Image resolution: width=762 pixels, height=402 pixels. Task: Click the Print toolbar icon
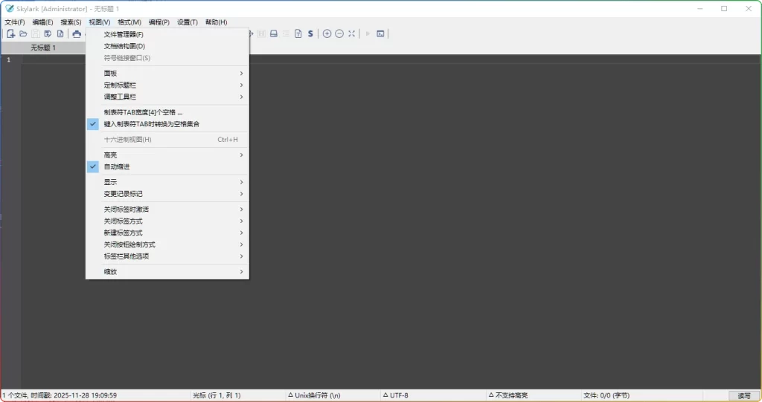(76, 34)
